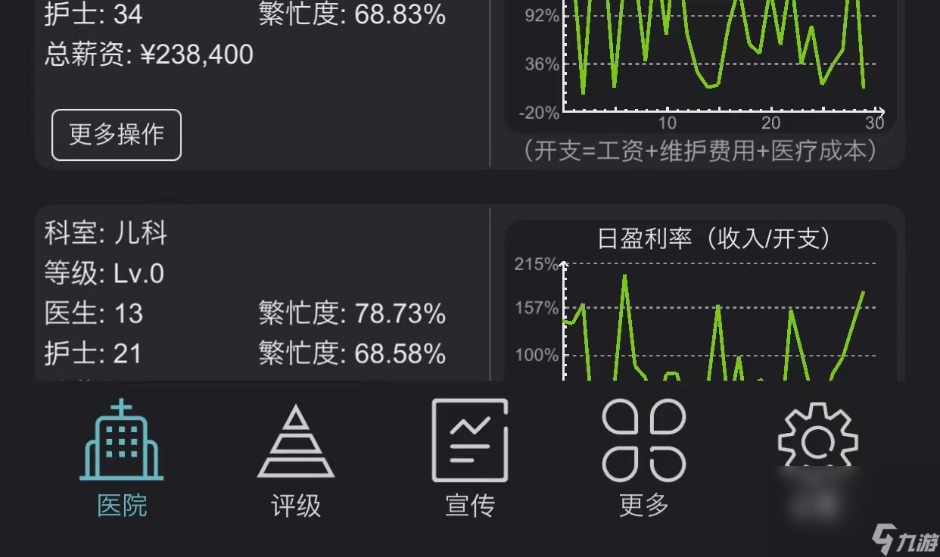Click the 更多操作 button

(x=117, y=135)
